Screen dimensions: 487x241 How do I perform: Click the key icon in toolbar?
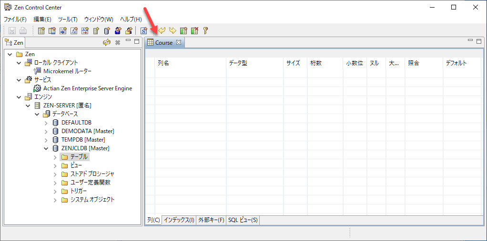click(205, 31)
